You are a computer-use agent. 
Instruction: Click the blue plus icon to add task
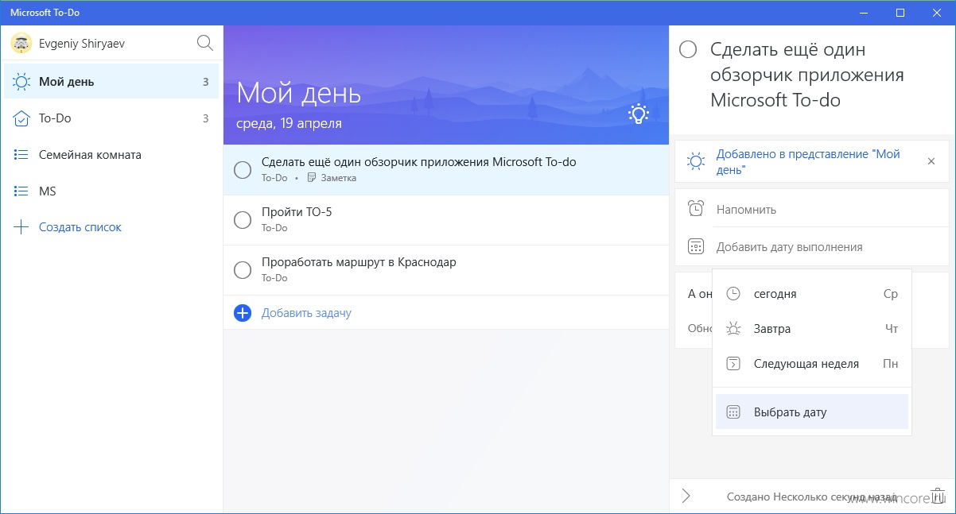[243, 313]
